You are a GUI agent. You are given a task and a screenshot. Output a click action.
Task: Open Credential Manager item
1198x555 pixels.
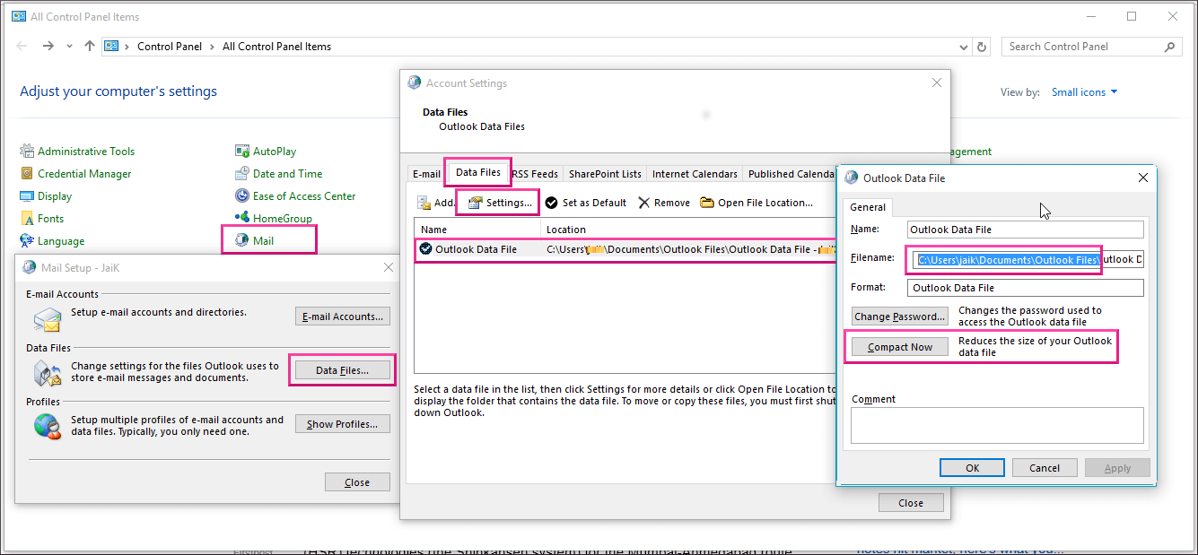[x=75, y=174]
